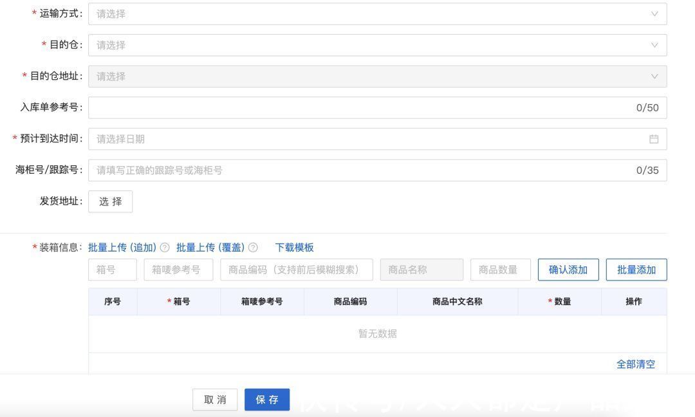The image size is (695, 417).
Task: Click the 取消 button
Action: pos(215,400)
